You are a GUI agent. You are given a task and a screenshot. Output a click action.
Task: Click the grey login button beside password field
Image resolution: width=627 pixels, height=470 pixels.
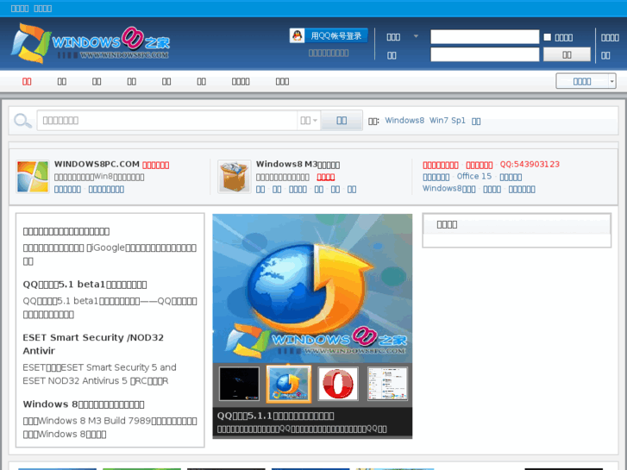coord(567,55)
